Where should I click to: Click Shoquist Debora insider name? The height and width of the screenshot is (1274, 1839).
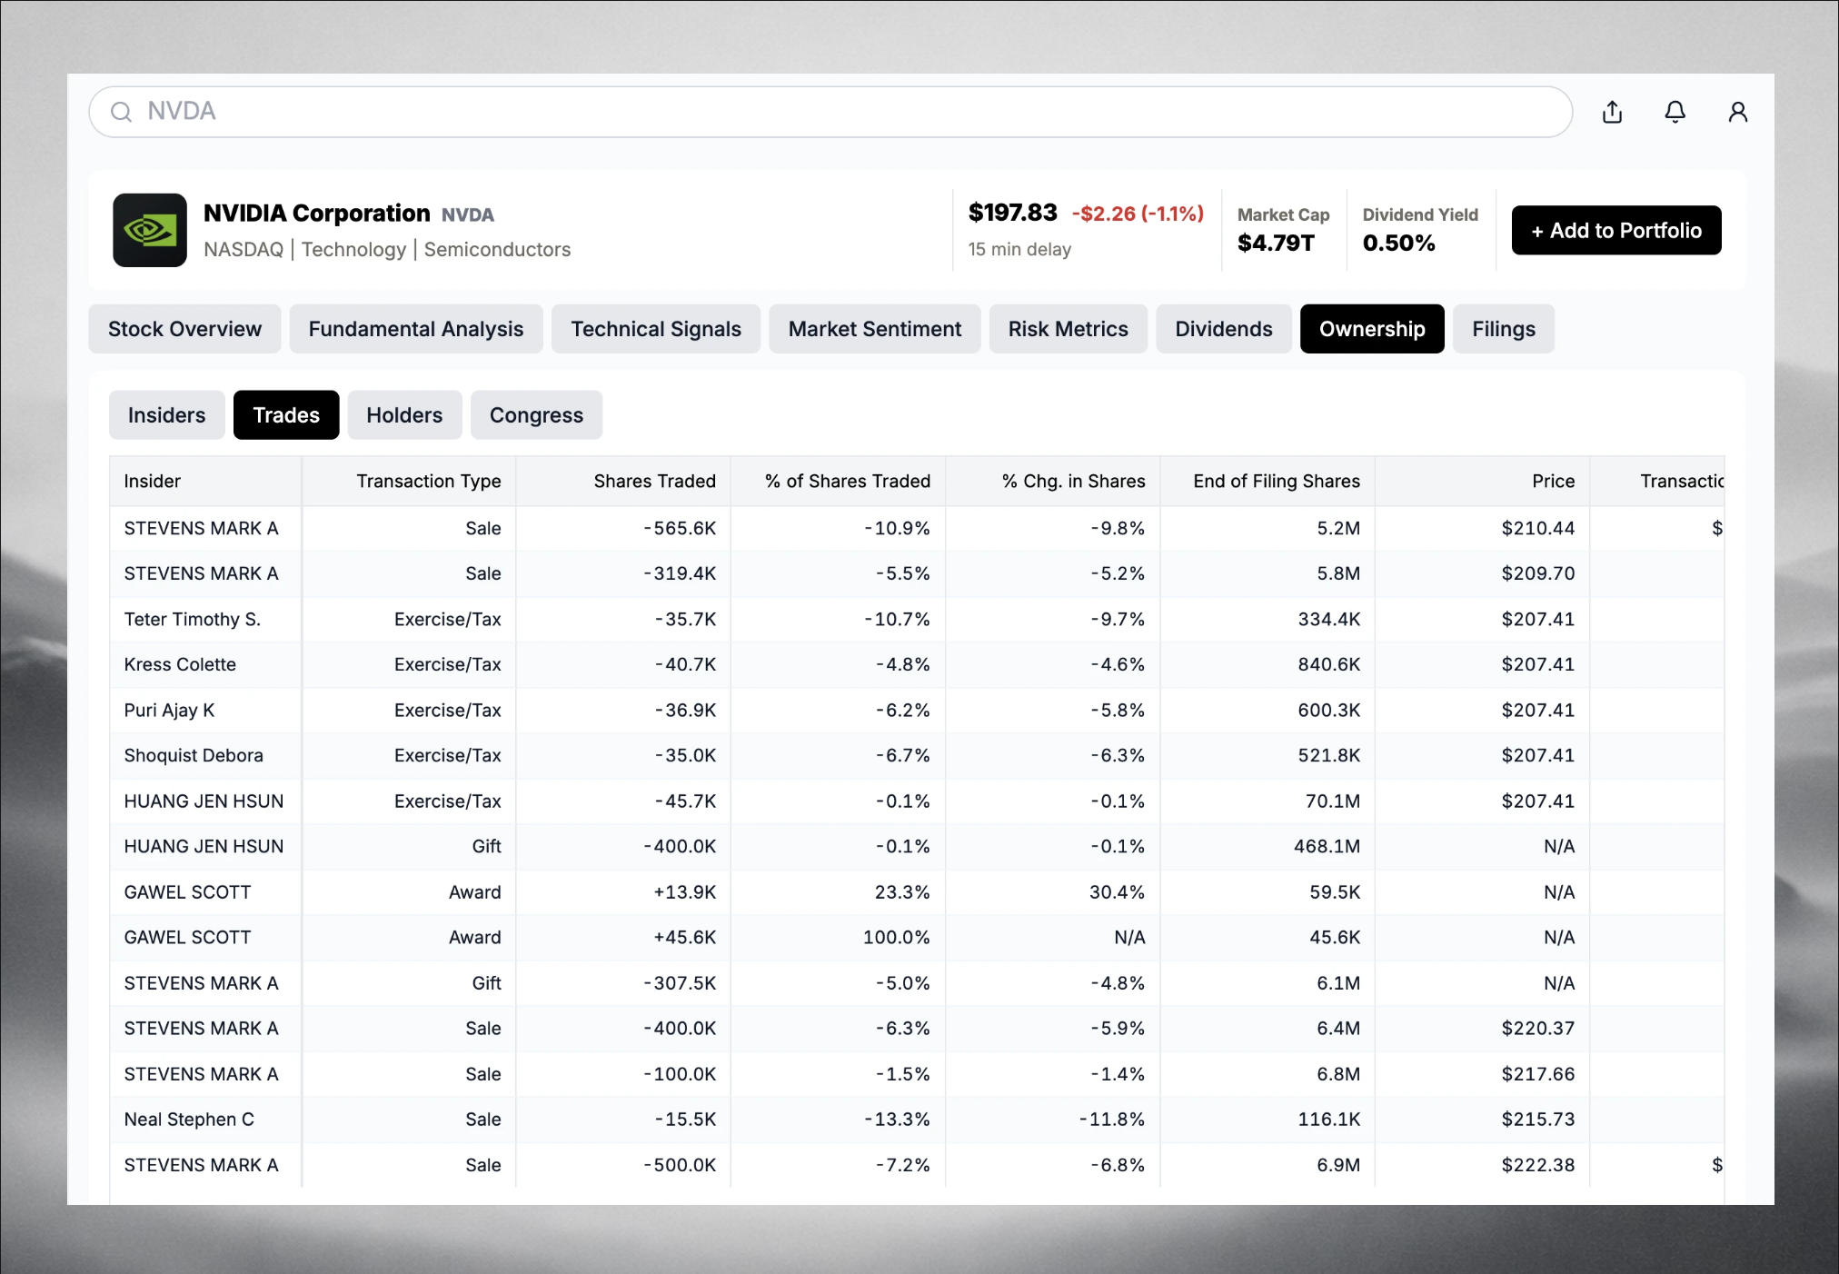coord(194,756)
